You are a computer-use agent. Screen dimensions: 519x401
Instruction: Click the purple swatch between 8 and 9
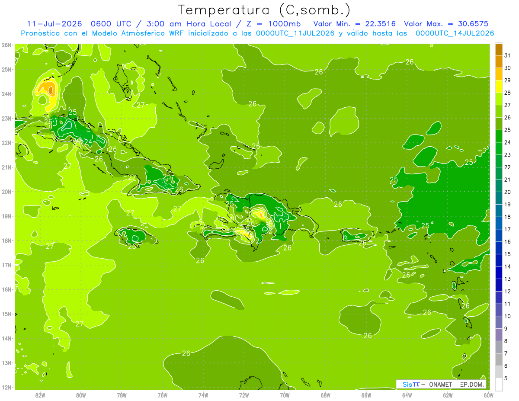pos(499,335)
